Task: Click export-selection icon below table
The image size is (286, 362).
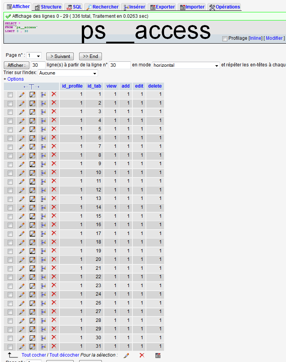Action: tap(158, 355)
